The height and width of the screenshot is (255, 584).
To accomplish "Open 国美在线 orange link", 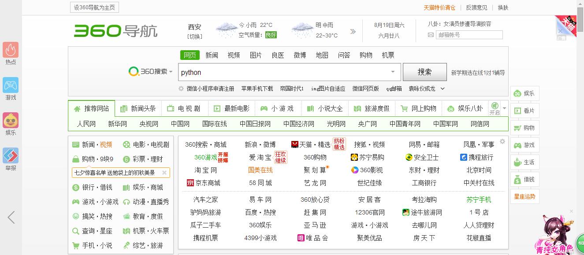I will point(260,170).
